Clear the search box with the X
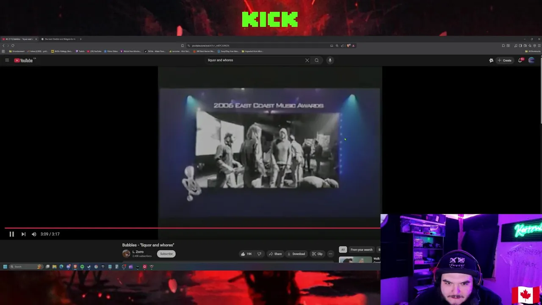Image resolution: width=542 pixels, height=305 pixels. 307,60
